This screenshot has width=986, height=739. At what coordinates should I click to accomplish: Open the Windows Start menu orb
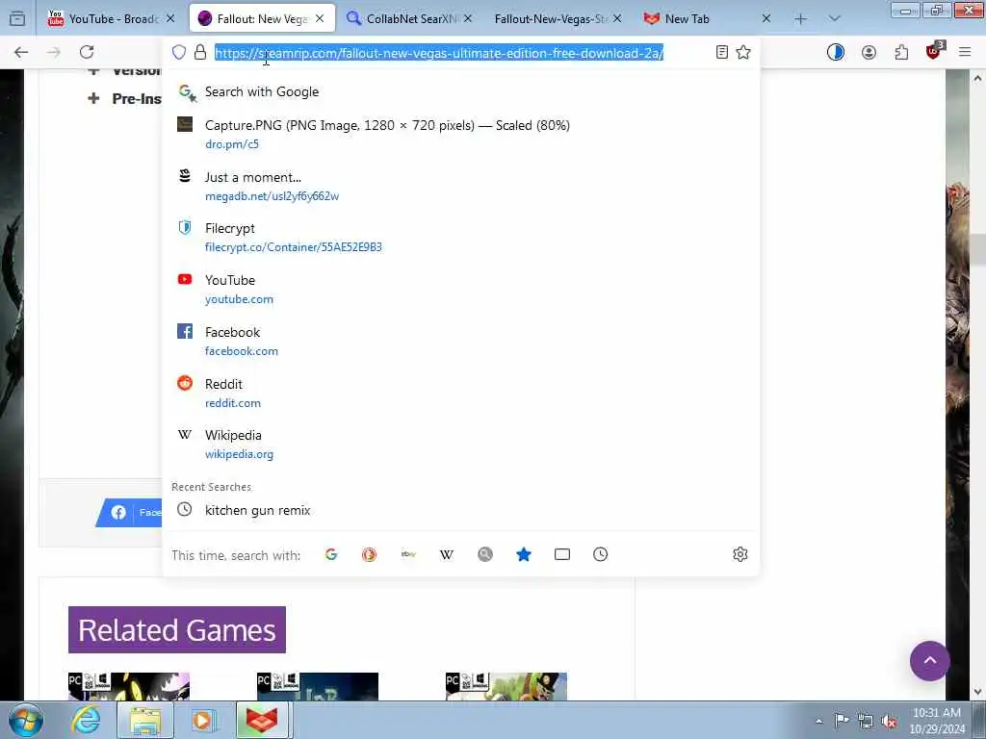[26, 720]
